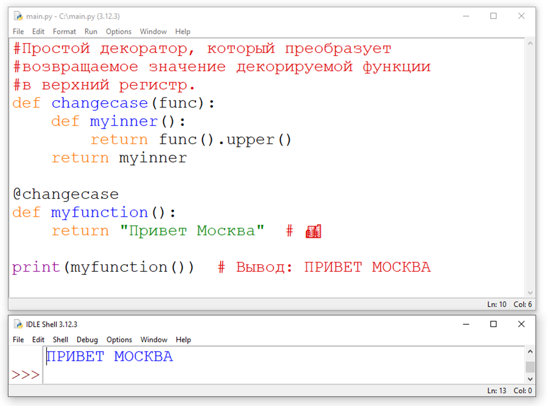
Task: Click the 'def changecase(func):' line
Action: pos(114,103)
